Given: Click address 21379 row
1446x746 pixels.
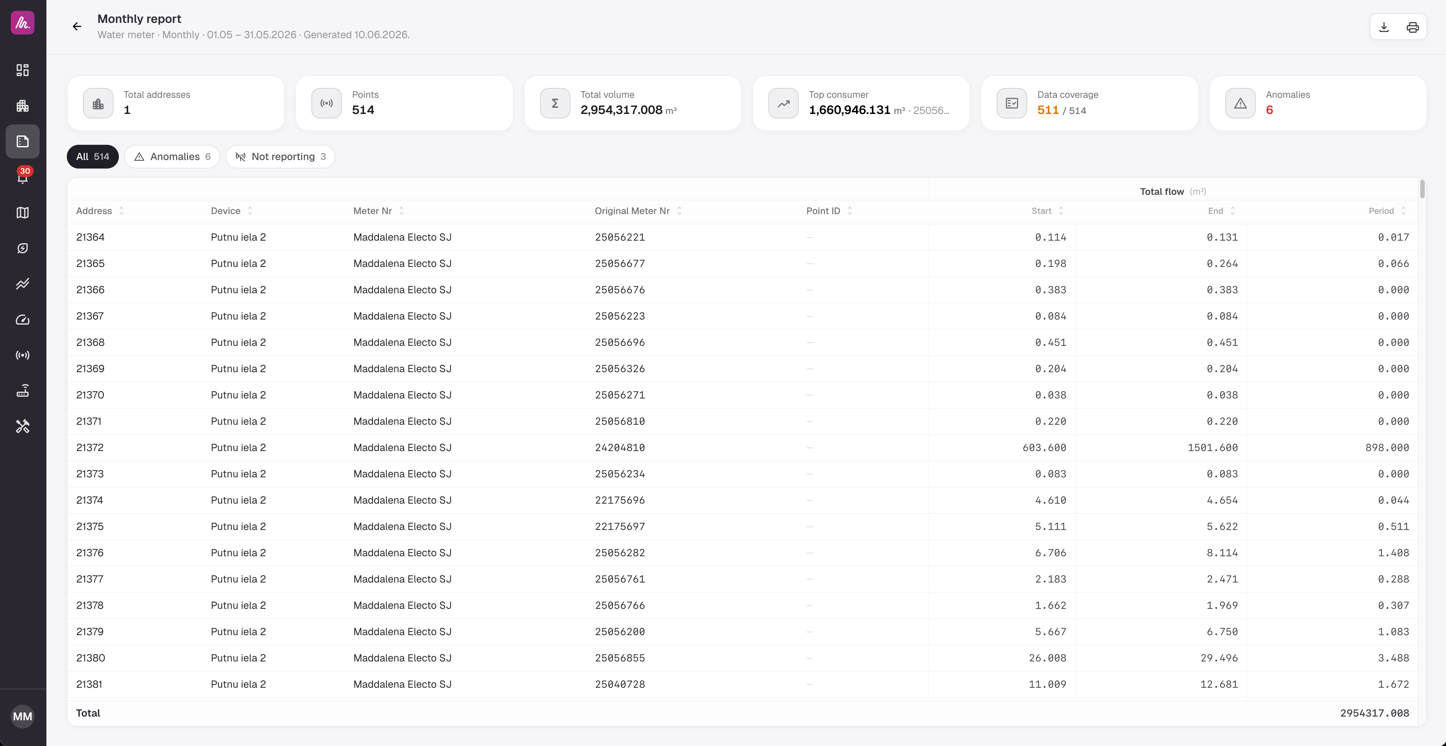Looking at the screenshot, I should [743, 631].
